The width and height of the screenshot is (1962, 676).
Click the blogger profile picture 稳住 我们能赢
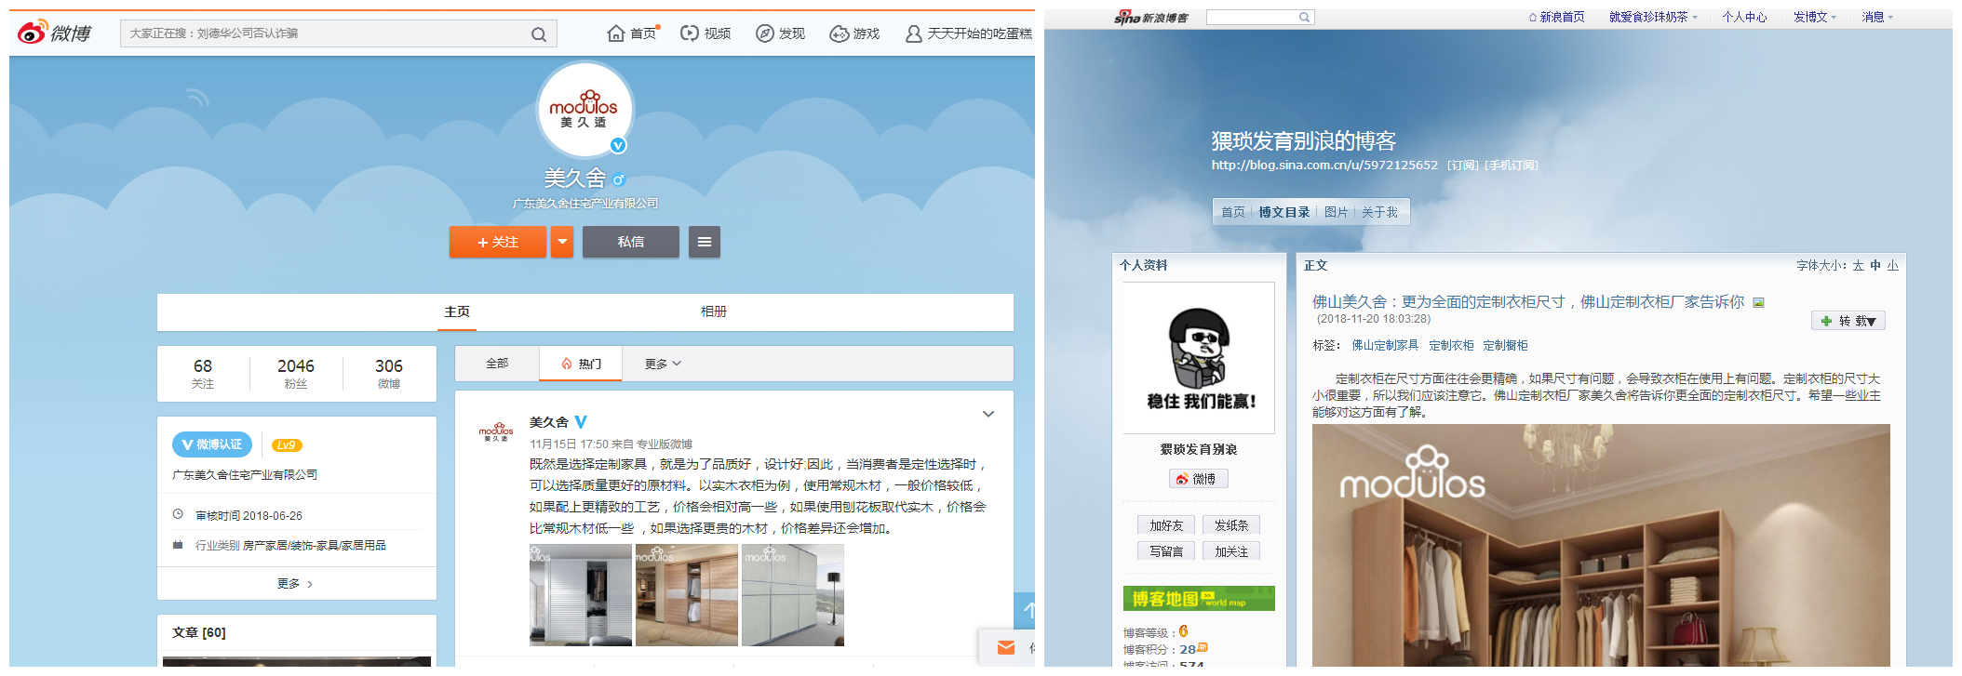click(x=1199, y=358)
